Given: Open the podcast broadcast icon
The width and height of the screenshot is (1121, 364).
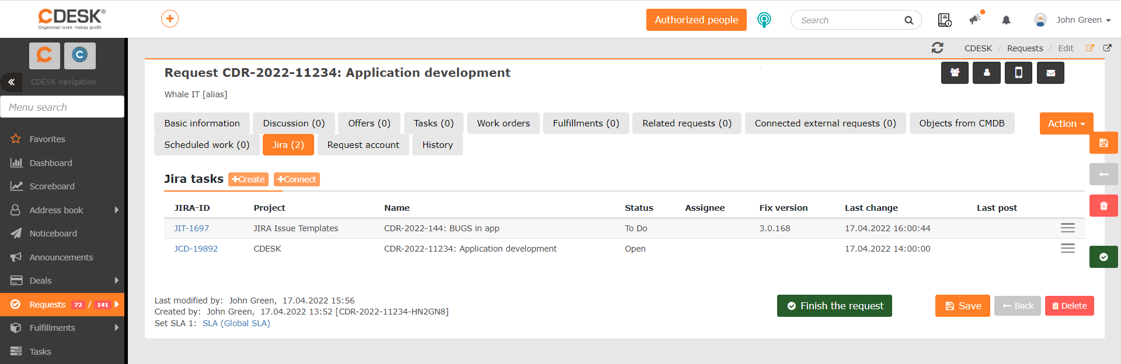Looking at the screenshot, I should (x=764, y=20).
